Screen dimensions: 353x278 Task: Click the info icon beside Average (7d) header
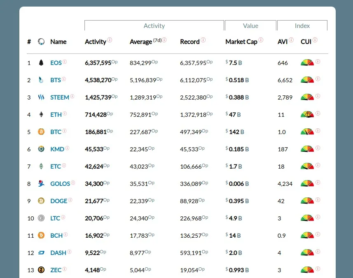click(x=164, y=40)
